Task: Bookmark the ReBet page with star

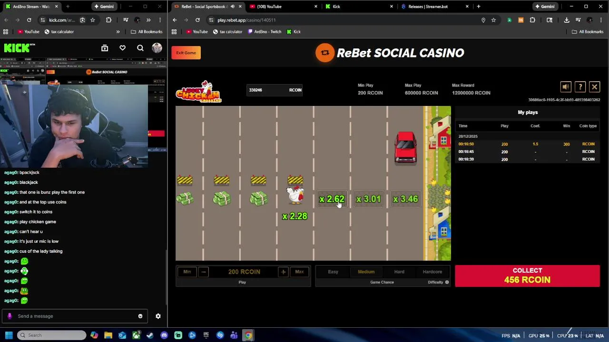Action: [493, 20]
